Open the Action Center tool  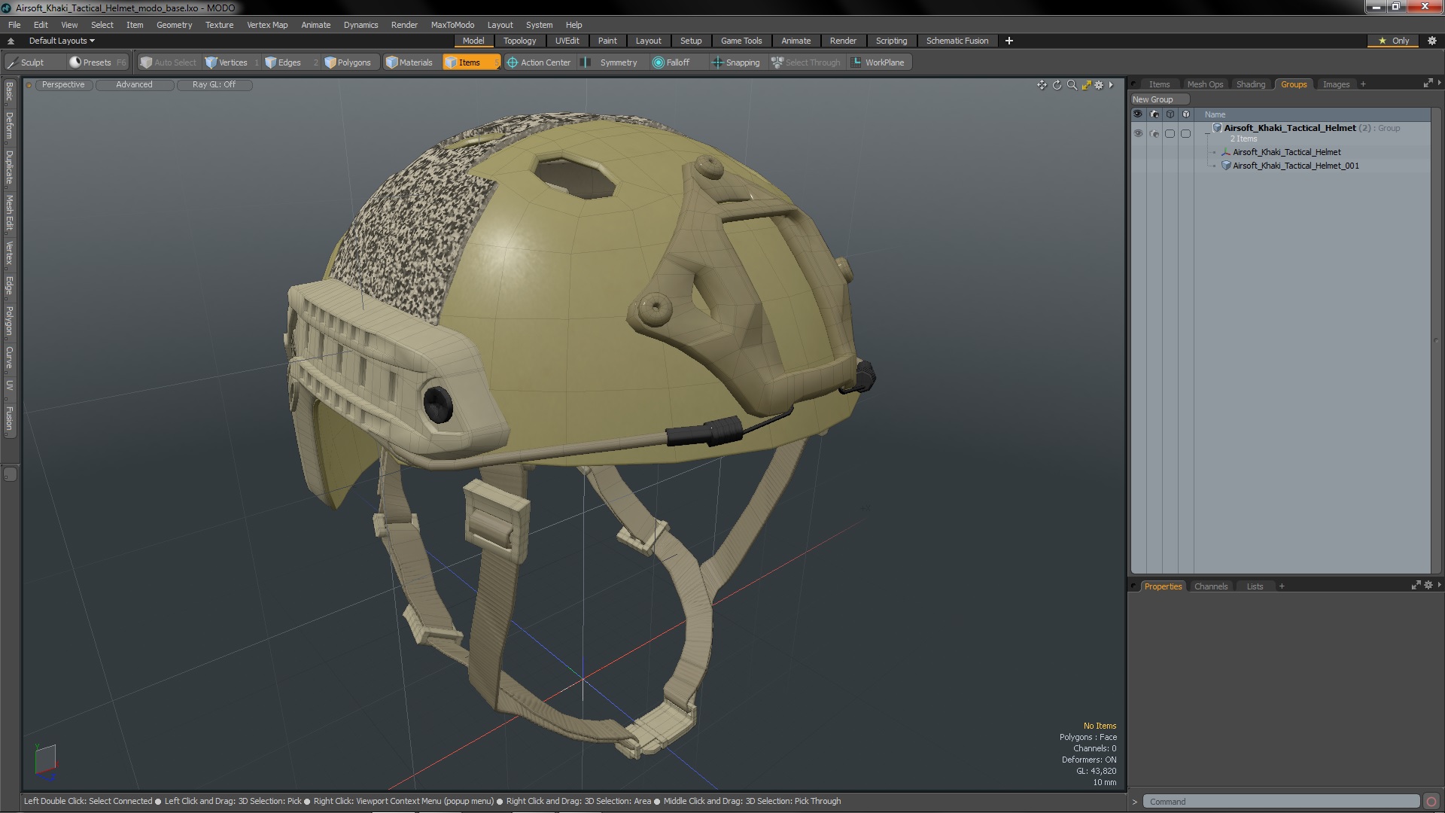[539, 62]
